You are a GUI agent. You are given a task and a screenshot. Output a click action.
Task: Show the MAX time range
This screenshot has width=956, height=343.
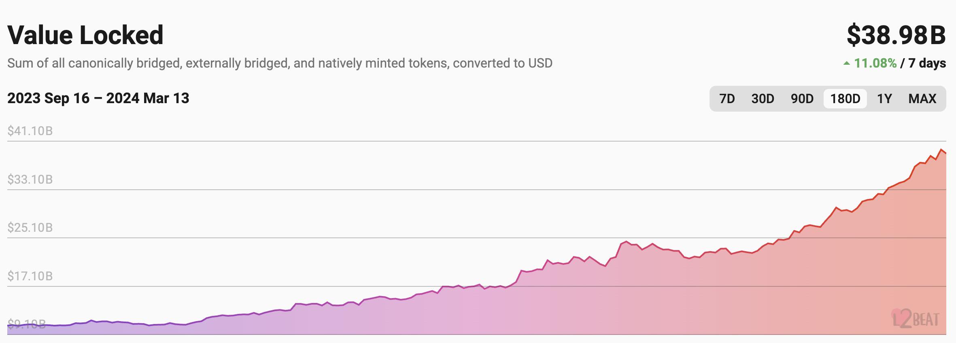pyautogui.click(x=922, y=99)
